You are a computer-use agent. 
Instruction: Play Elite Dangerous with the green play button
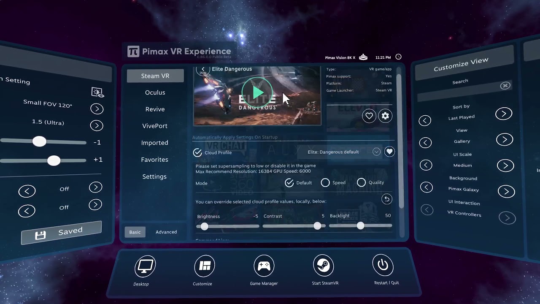coord(257,92)
